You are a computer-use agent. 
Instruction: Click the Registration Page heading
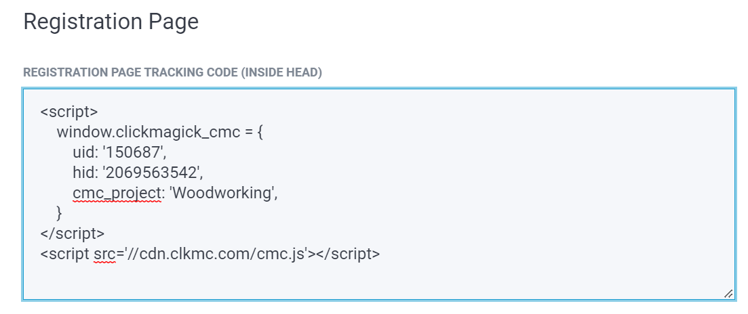click(111, 22)
